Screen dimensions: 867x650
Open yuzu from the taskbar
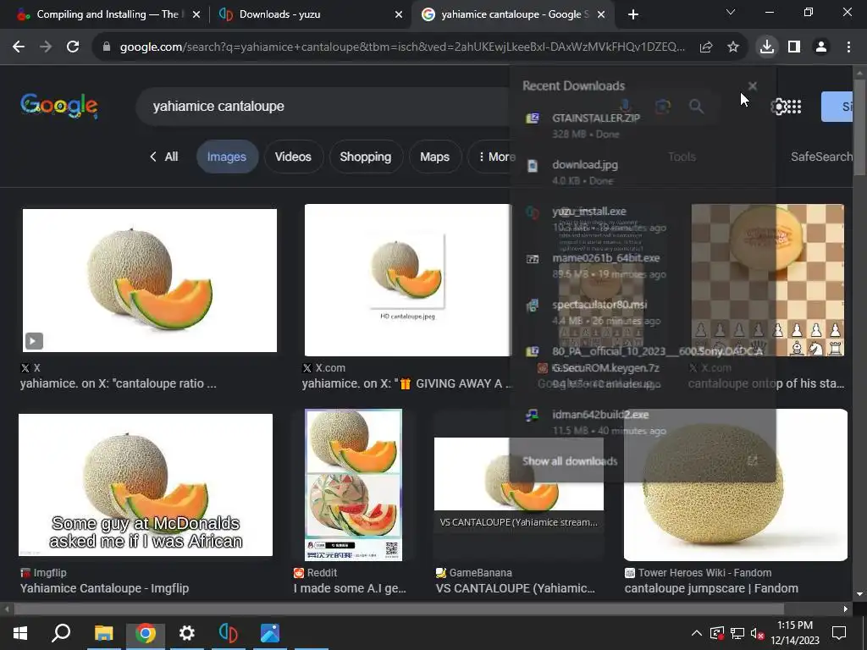click(229, 633)
